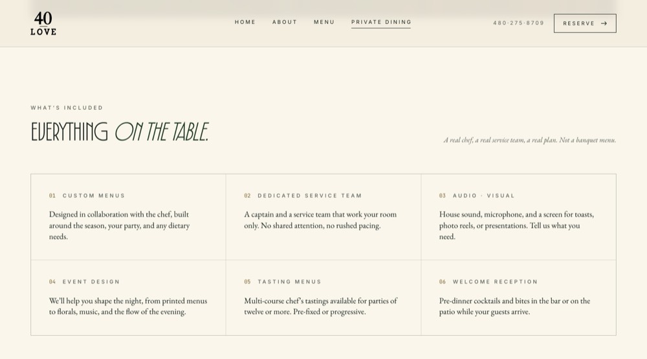The height and width of the screenshot is (359, 647).
Task: Click the Reserve button
Action: [x=585, y=23]
